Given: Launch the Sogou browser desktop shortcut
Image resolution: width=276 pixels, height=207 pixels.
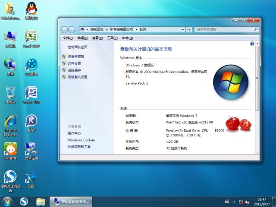Looking at the screenshot, I should click(x=10, y=181).
